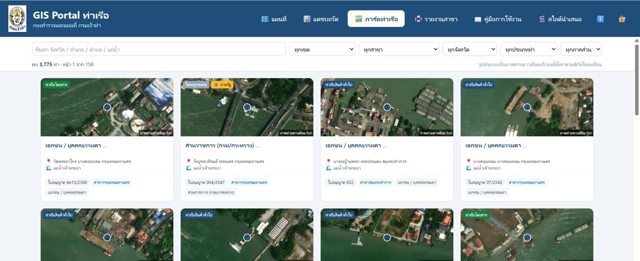Select the การ์ดท่าเรือ port cards tab
640x261 pixels.
[x=376, y=19]
